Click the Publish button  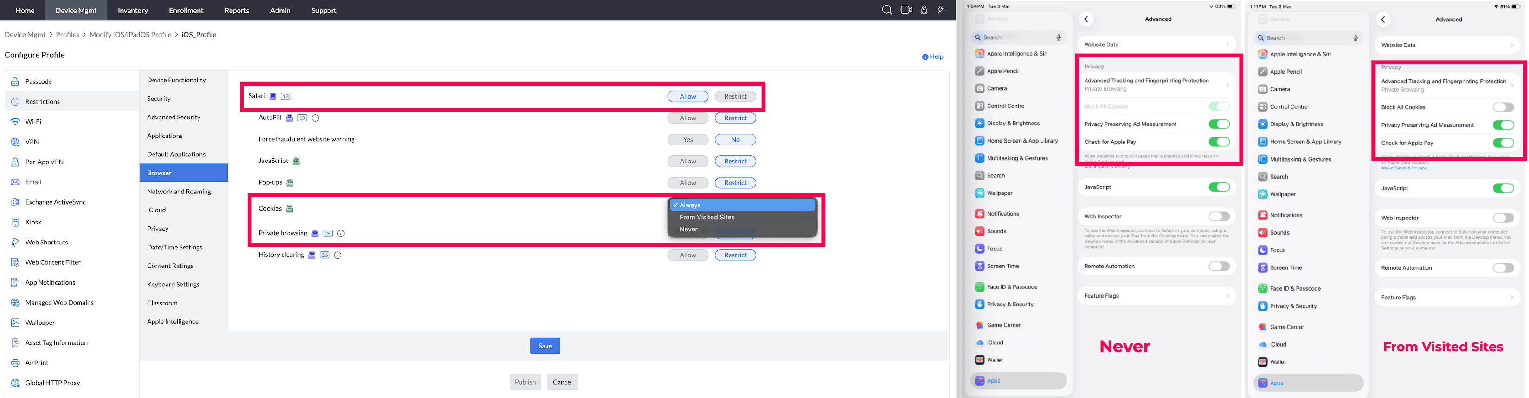click(525, 382)
